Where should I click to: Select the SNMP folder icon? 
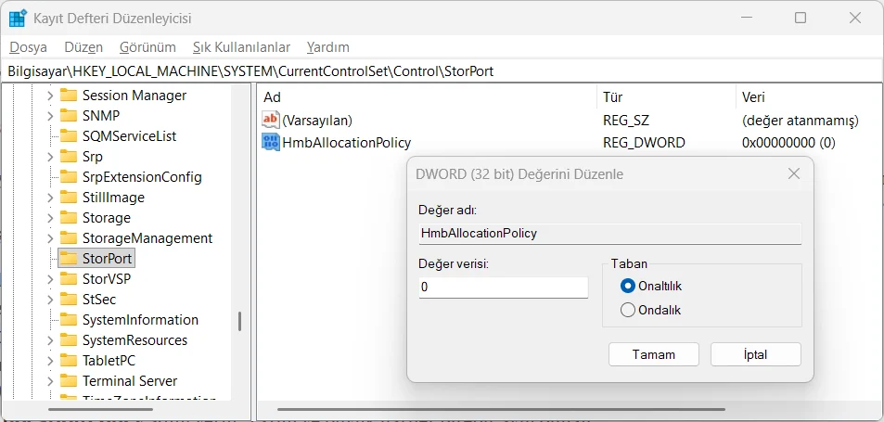coord(69,116)
